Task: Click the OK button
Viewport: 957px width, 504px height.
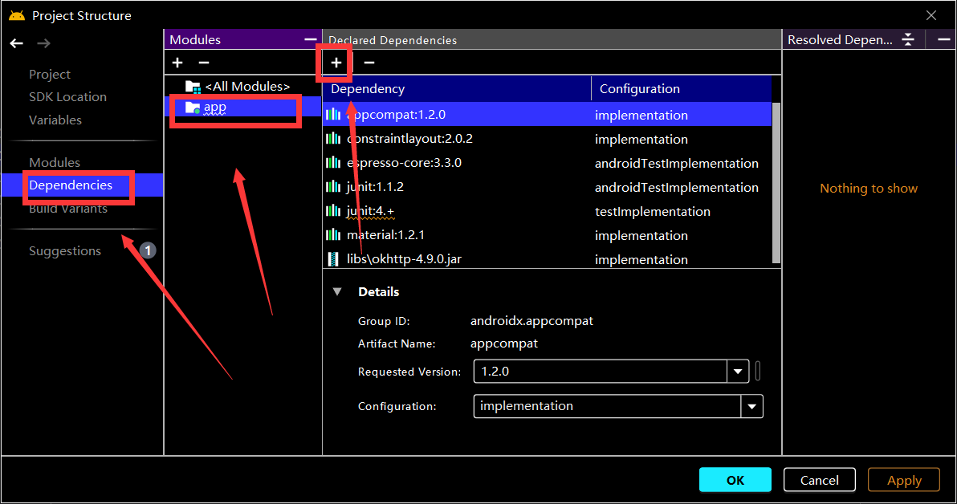Action: [x=735, y=480]
